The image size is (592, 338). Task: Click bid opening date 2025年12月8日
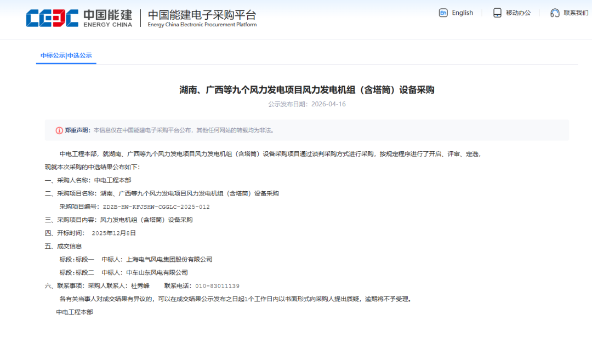tap(113, 233)
